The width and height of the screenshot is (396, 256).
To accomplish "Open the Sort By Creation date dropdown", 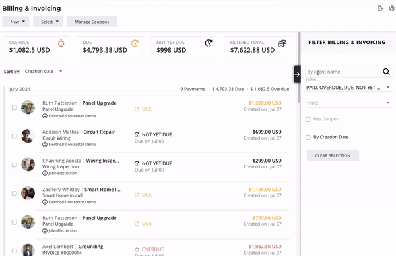I will pos(44,72).
